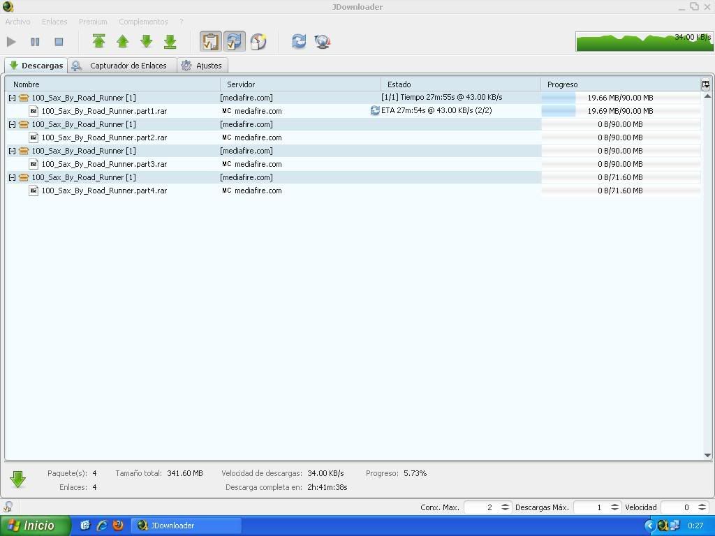Open the Complementos menu
The height and width of the screenshot is (536, 715).
point(143,22)
